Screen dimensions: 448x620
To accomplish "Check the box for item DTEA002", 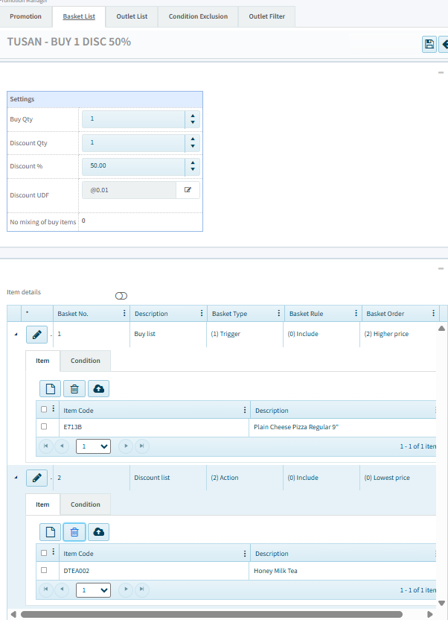I will point(44,570).
